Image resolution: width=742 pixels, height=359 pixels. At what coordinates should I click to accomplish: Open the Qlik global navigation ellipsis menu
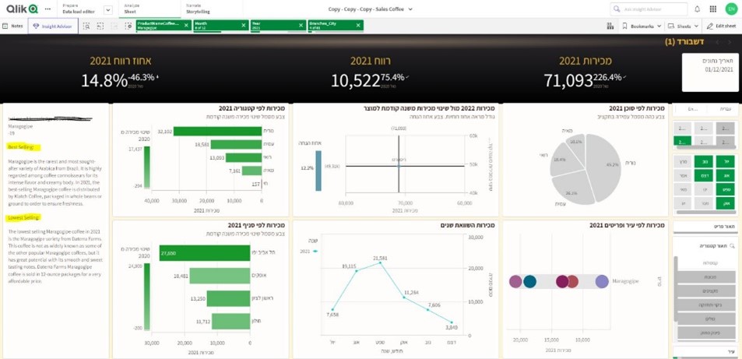[x=48, y=9]
